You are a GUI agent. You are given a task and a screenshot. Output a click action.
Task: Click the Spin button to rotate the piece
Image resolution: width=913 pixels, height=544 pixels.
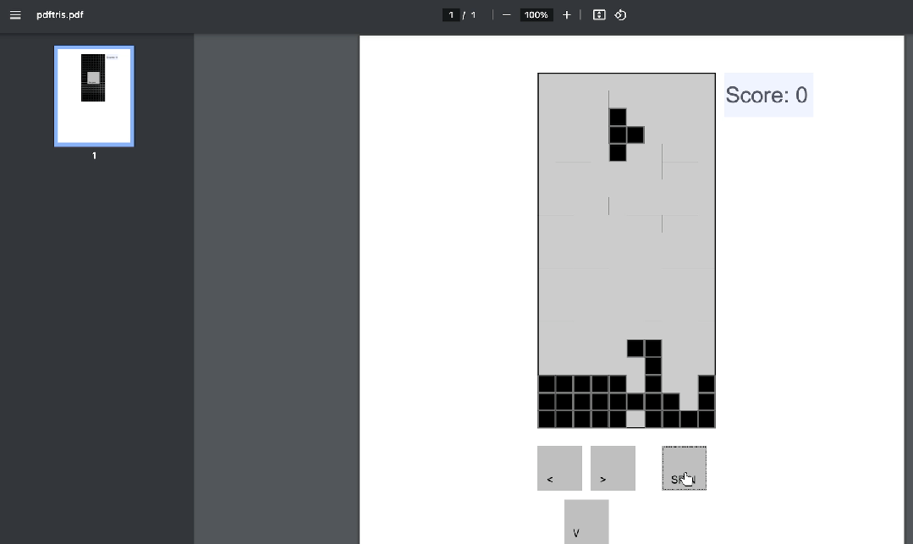(685, 469)
